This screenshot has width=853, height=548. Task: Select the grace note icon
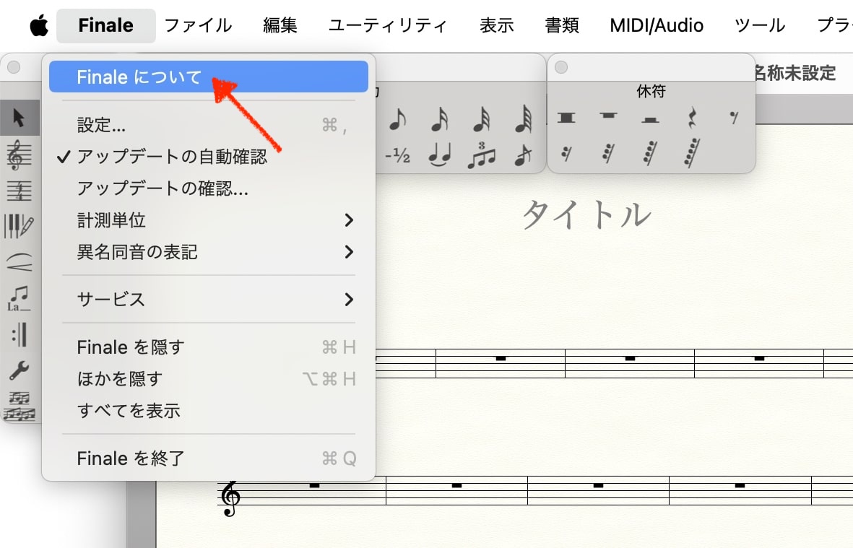(524, 155)
